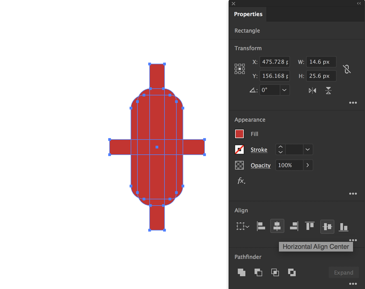Flip the rectangle horizontally
This screenshot has height=289, width=365.
pyautogui.click(x=312, y=90)
